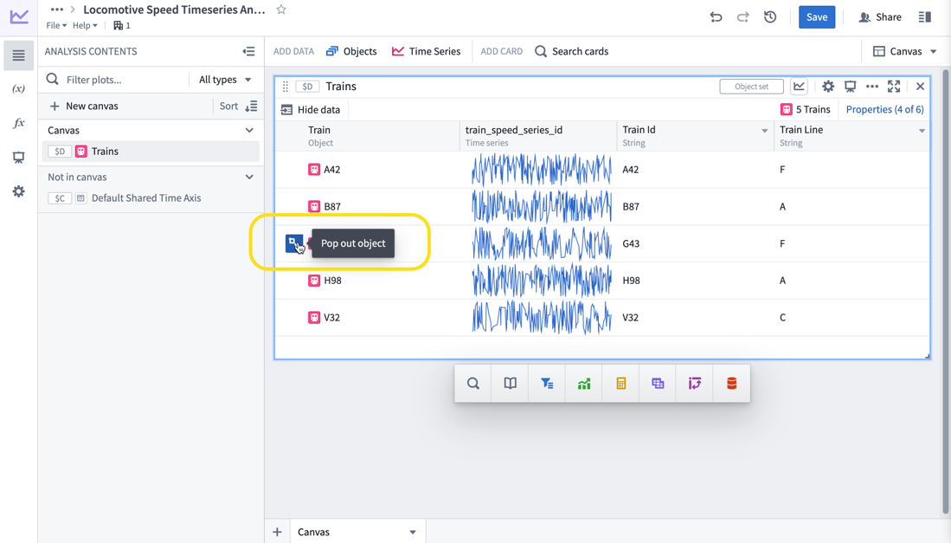The image size is (951, 543).
Task: Click New canvas
Action: 84,107
